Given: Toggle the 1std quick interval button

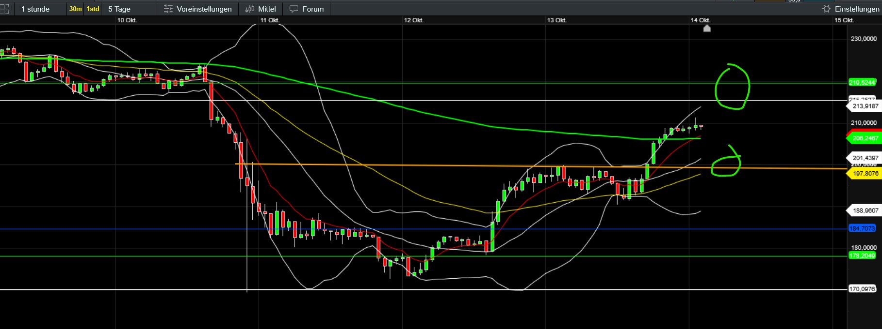Looking at the screenshot, I should (x=93, y=9).
